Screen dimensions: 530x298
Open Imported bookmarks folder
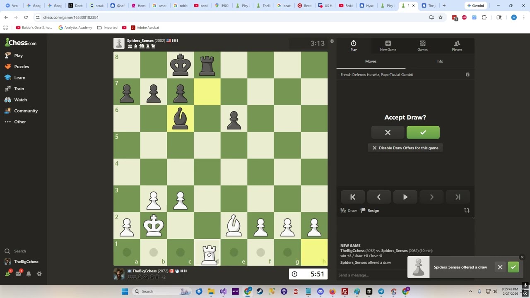pos(107,28)
